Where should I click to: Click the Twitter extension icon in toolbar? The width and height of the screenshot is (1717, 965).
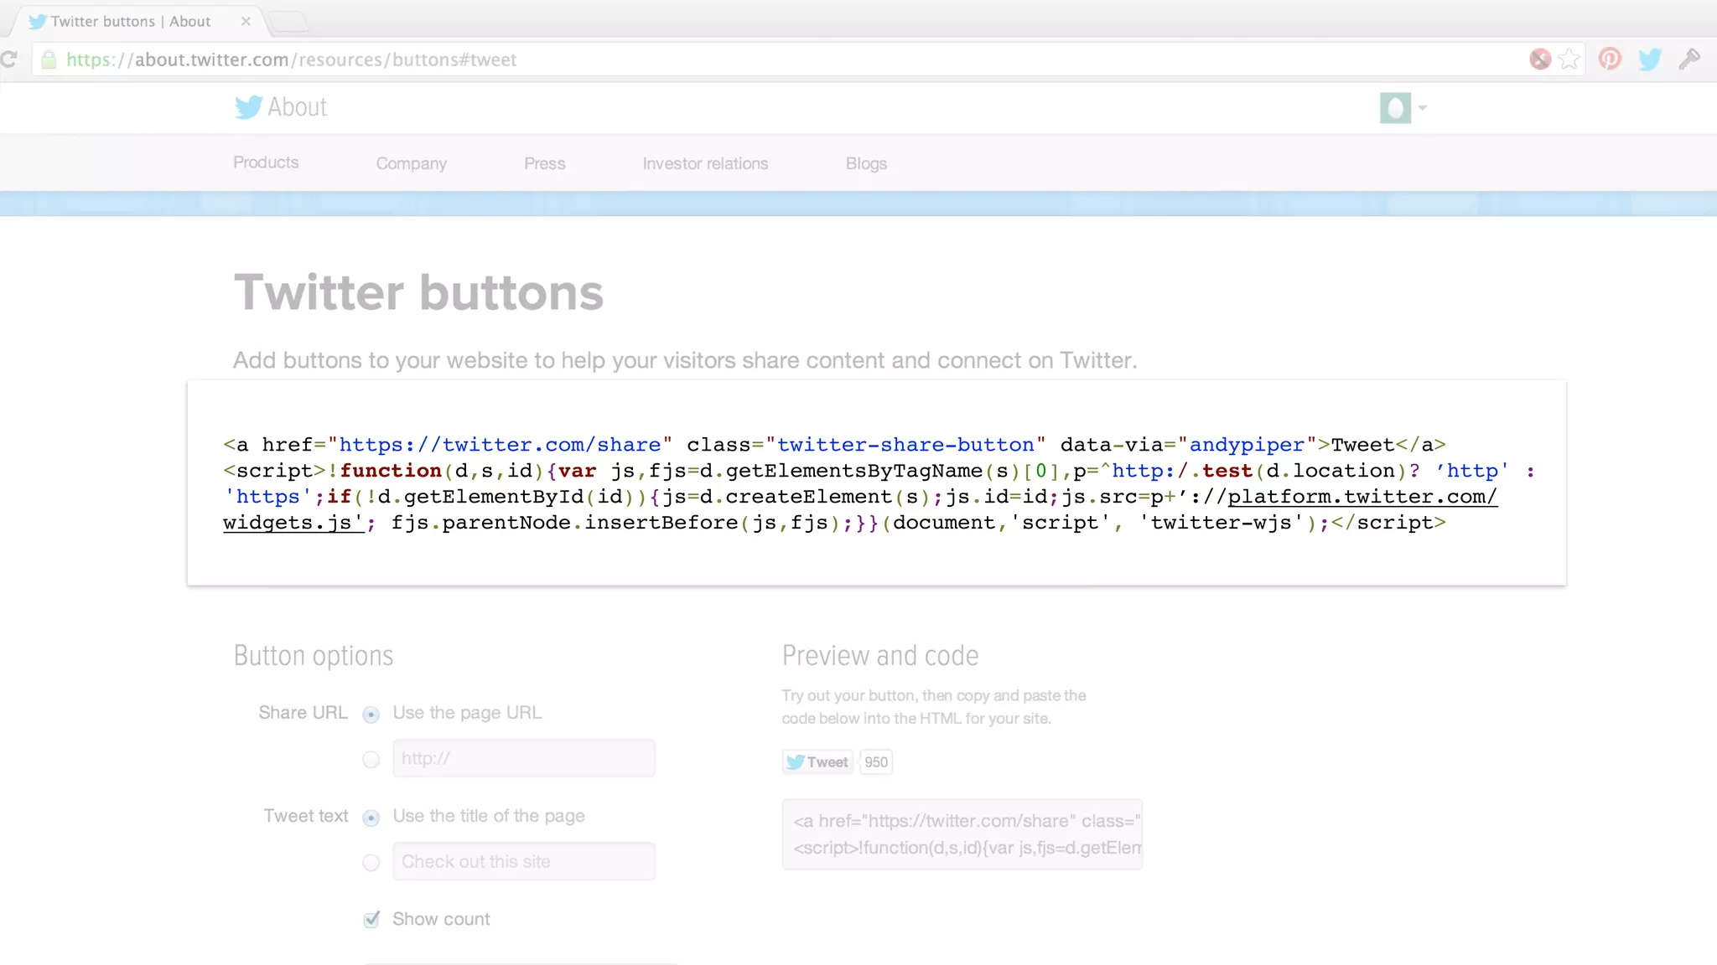tap(1649, 59)
